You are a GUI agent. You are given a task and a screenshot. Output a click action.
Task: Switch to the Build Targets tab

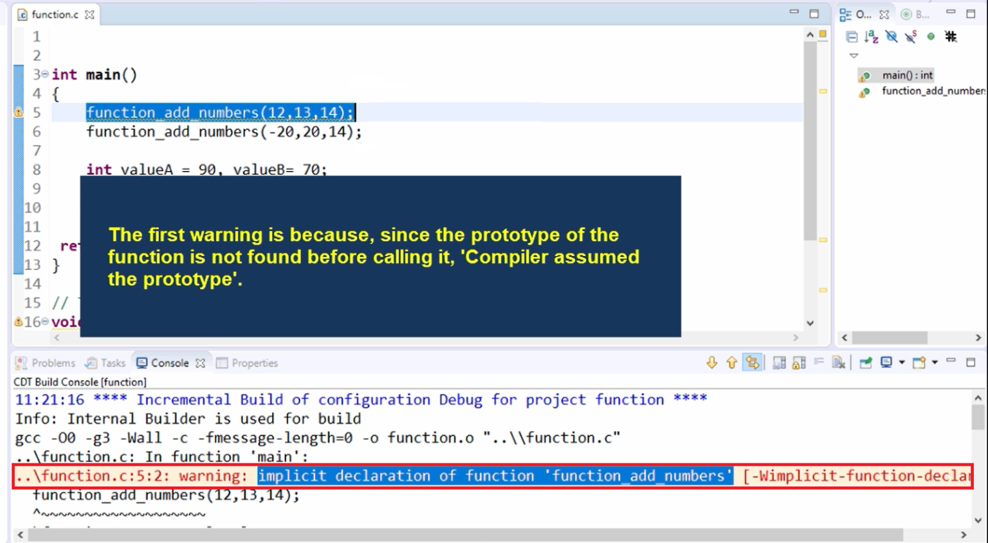coord(916,14)
